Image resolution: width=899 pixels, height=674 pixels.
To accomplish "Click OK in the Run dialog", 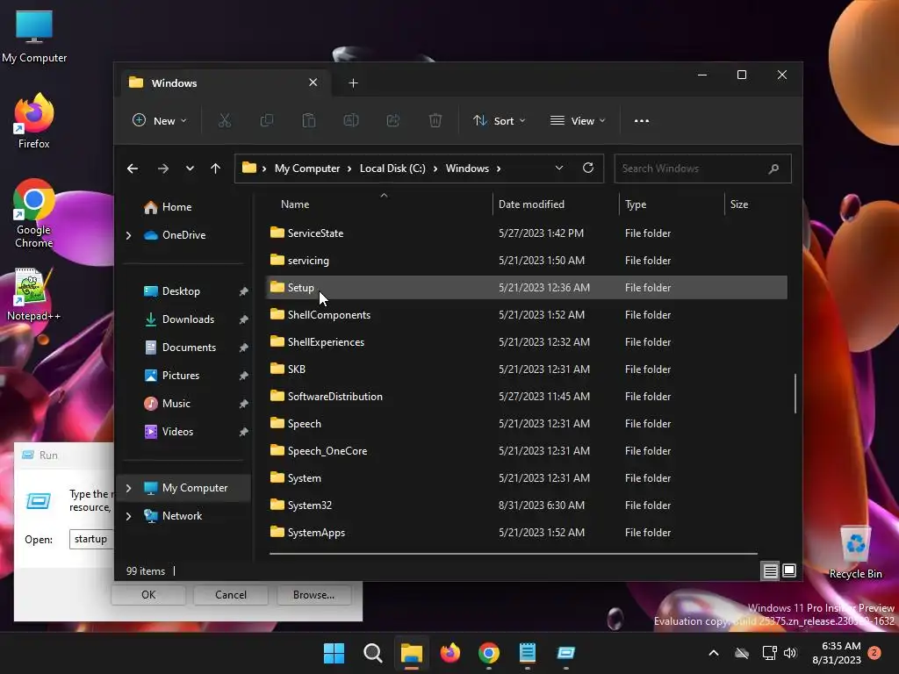I will tap(148, 595).
